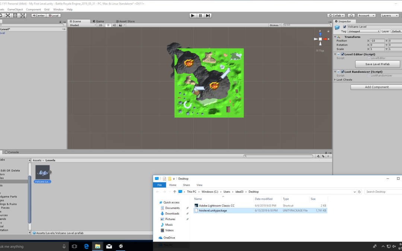
Task: Select the Scale tool in Unity toolbar
Action: [8, 16]
